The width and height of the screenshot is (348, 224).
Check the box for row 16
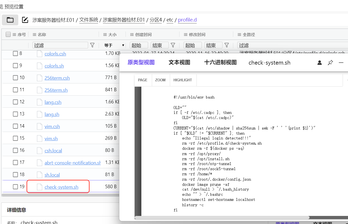(x=15, y=150)
